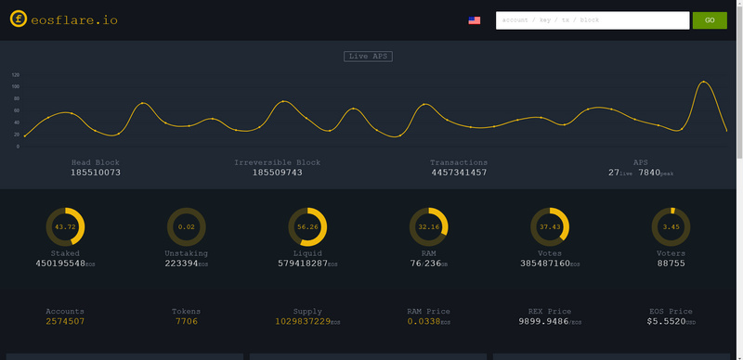Toggle the Live APS chart label
This screenshot has width=743, height=360.
(368, 57)
